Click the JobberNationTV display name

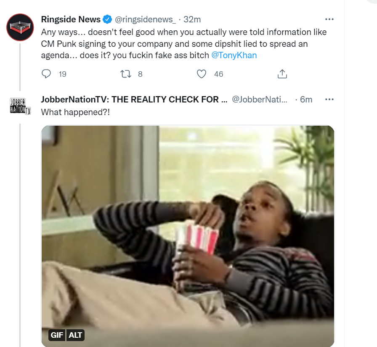coord(134,99)
